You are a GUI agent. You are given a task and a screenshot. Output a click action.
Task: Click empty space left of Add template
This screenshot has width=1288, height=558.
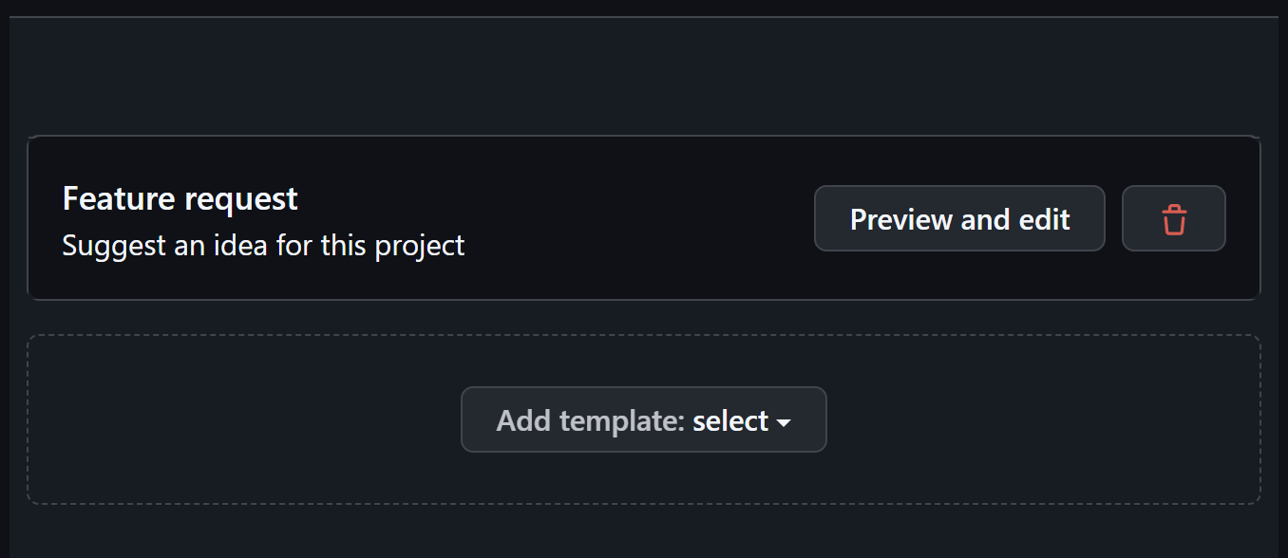tap(237, 420)
